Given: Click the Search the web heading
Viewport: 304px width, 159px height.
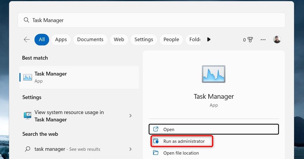Looking at the screenshot, I should coord(40,134).
